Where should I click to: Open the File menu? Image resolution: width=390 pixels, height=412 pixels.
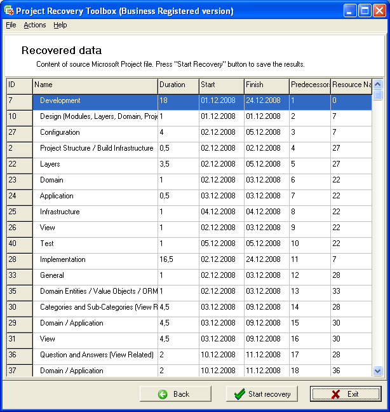11,25
